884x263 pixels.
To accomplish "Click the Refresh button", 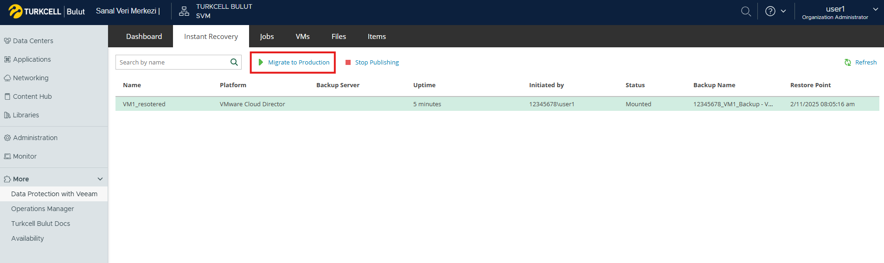I will [861, 62].
